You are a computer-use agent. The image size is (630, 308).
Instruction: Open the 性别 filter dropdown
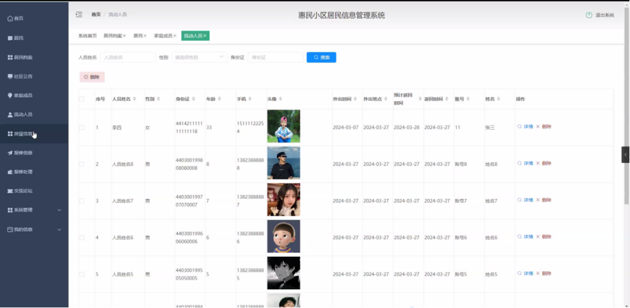[199, 57]
